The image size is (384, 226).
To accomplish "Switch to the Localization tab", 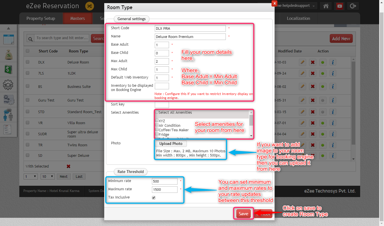I will (298, 18).
